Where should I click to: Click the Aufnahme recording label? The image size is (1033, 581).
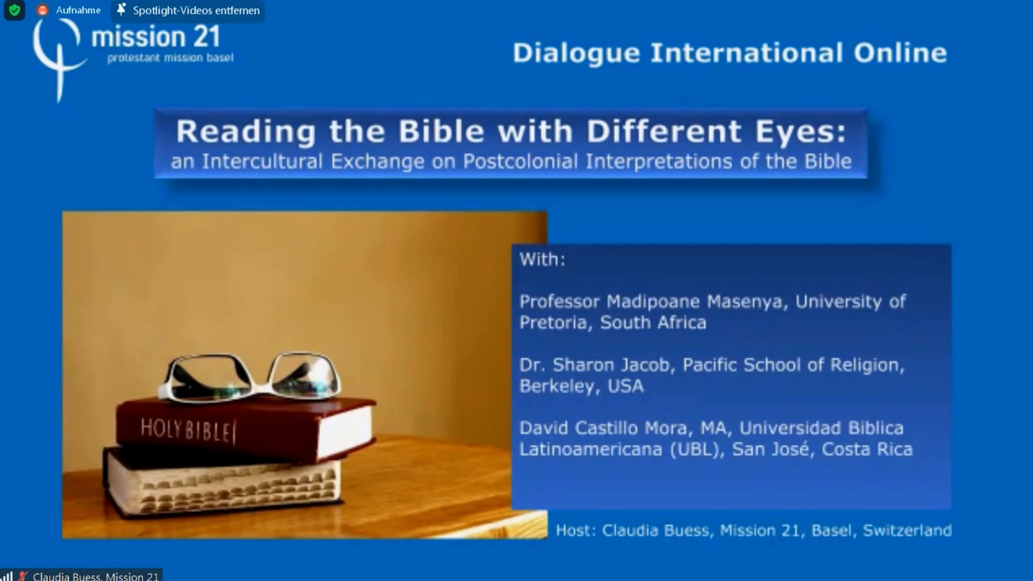coord(78,10)
